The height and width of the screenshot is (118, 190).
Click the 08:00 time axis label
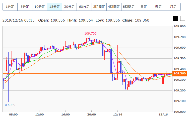(13, 114)
